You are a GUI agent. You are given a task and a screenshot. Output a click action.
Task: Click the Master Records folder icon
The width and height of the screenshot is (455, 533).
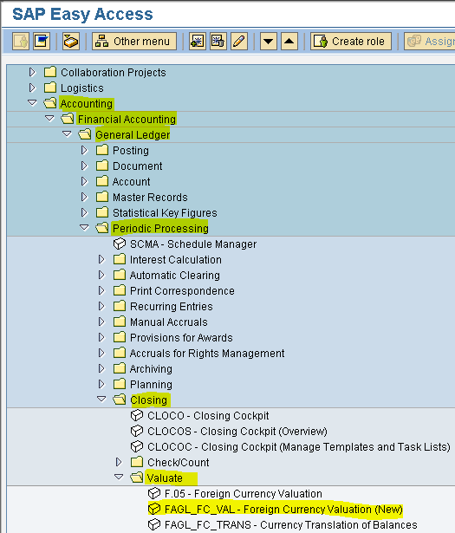pyautogui.click(x=102, y=197)
